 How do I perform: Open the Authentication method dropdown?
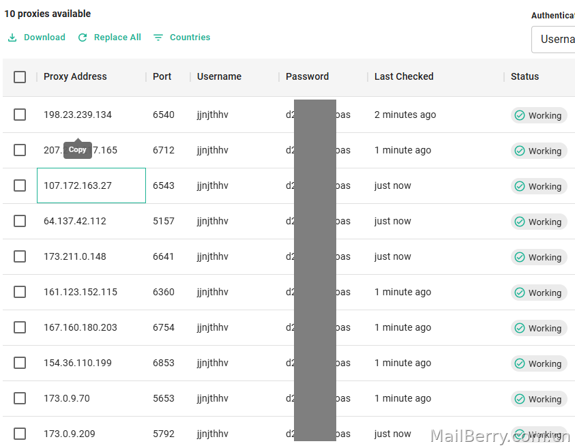[553, 40]
